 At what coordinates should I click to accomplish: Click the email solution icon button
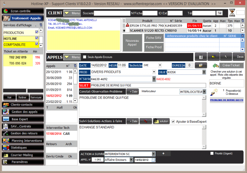point(161,121)
